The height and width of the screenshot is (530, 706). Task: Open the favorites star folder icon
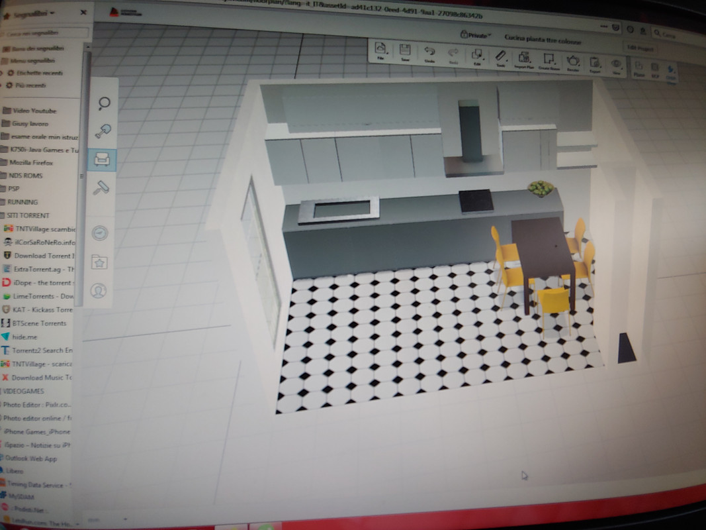(x=99, y=262)
